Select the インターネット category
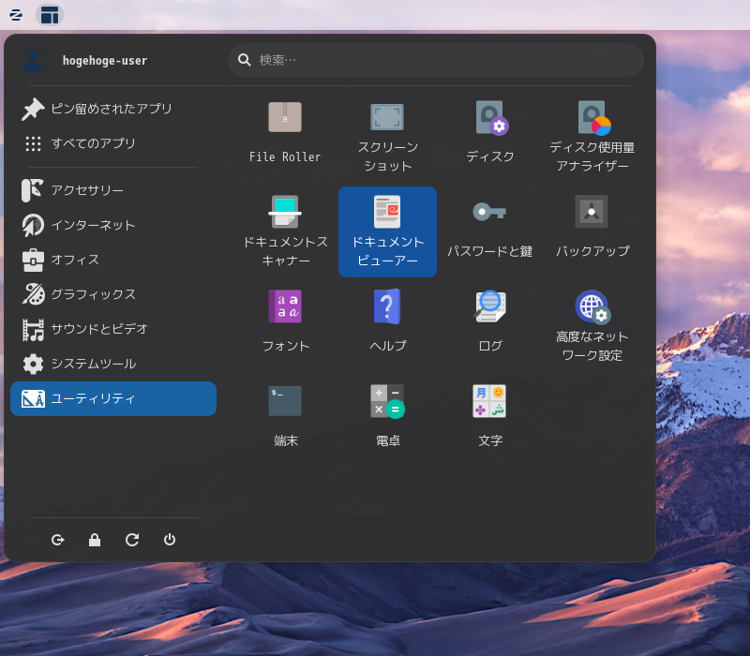 pyautogui.click(x=113, y=225)
